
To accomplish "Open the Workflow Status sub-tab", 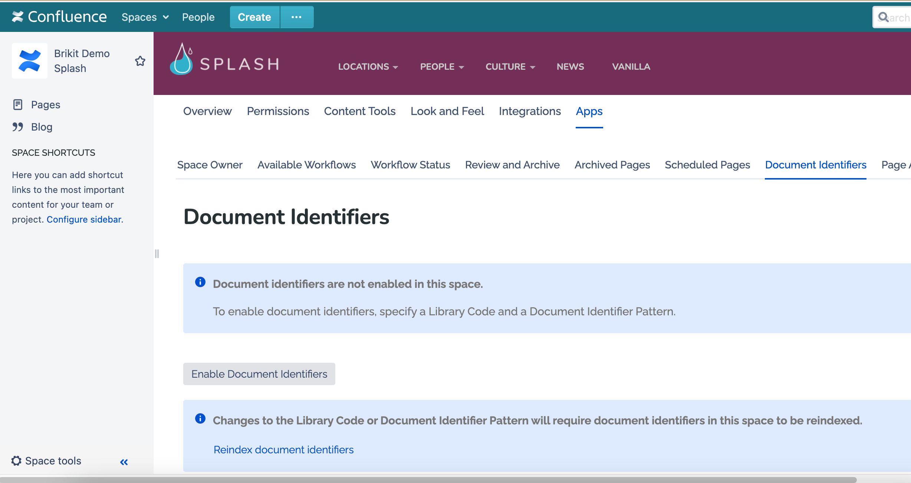I will [410, 165].
